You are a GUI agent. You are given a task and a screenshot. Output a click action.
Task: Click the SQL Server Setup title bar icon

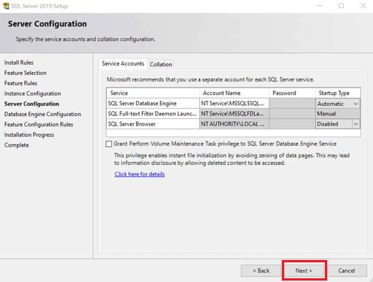coord(6,6)
